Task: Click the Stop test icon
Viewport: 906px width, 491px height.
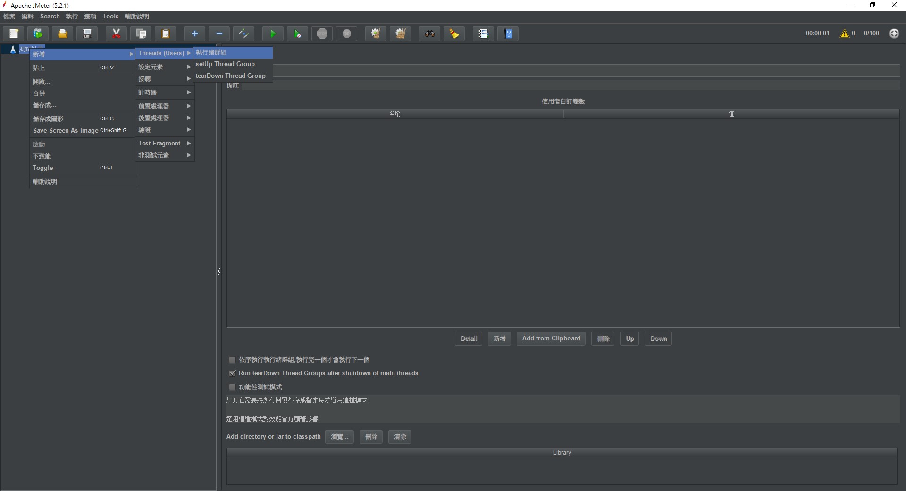Action: pos(322,34)
